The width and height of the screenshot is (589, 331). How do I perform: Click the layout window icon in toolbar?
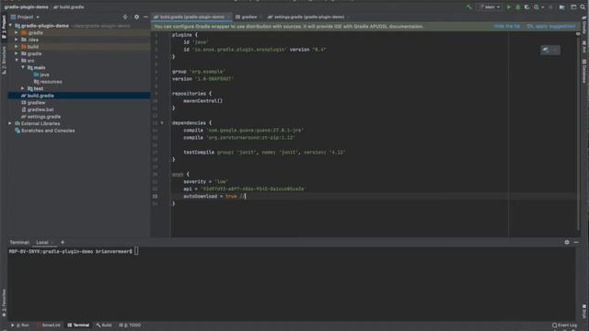coord(573,6)
